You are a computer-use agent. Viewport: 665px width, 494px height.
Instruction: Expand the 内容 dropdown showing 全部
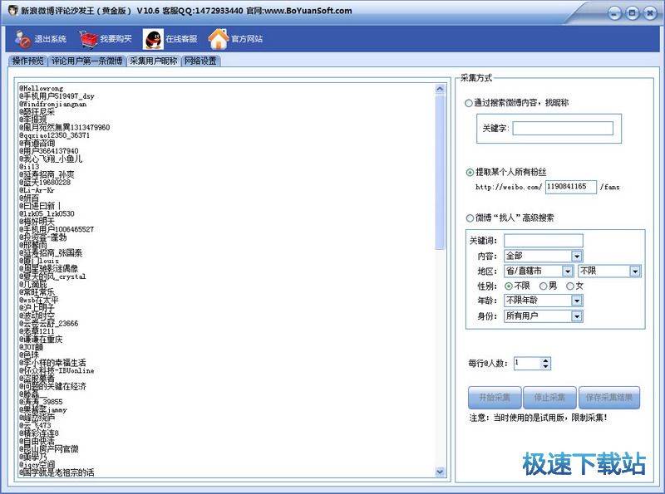(x=576, y=257)
